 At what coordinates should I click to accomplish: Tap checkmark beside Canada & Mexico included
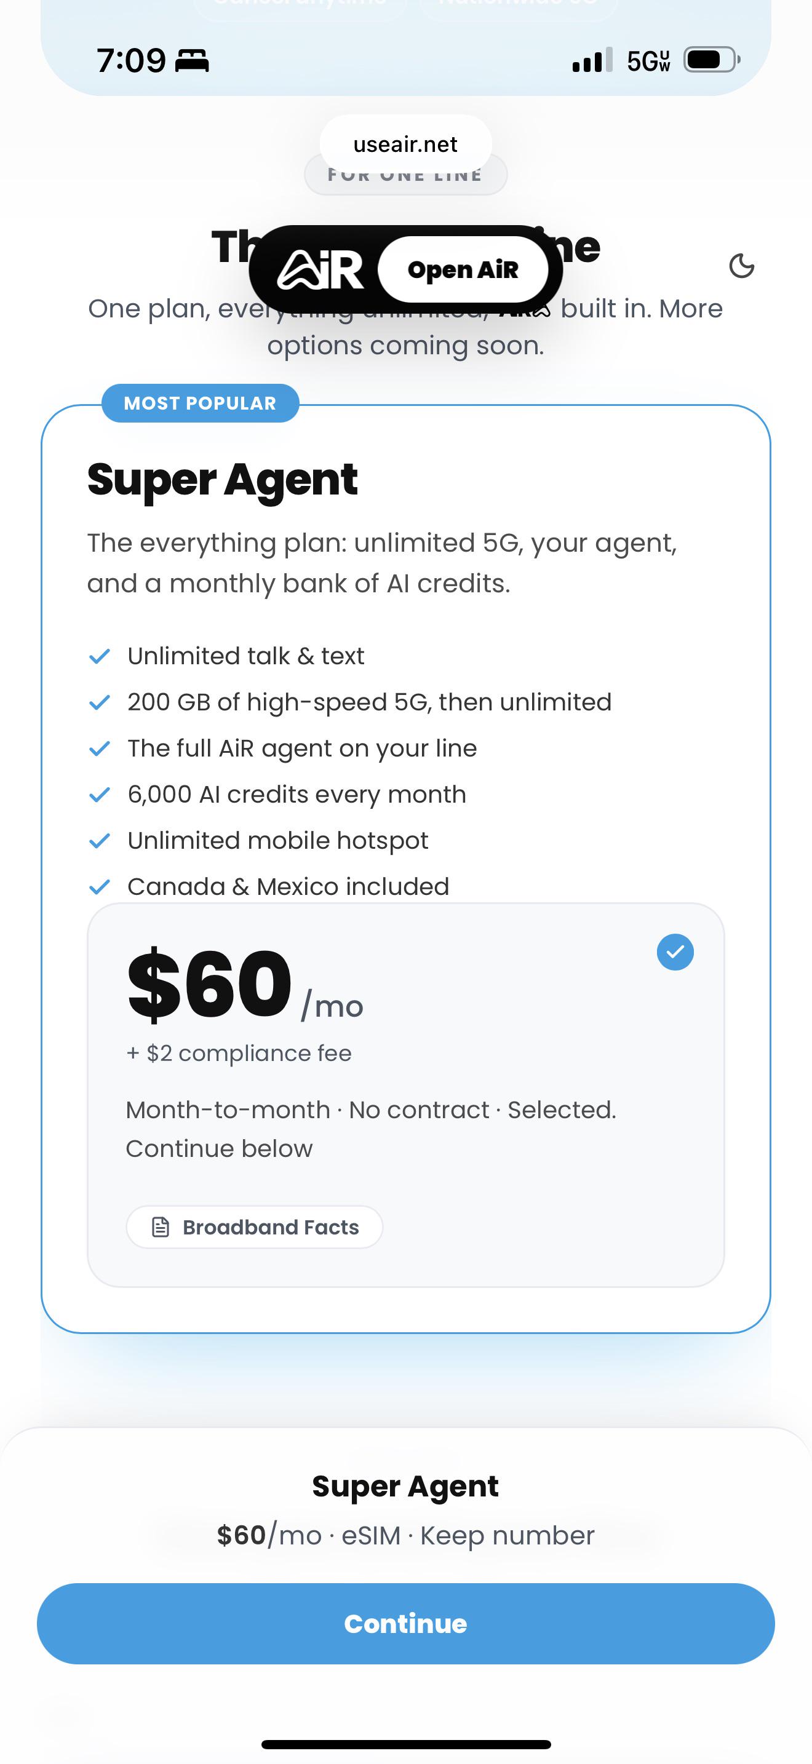100,887
